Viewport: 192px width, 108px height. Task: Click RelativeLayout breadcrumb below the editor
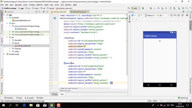pos(65,91)
